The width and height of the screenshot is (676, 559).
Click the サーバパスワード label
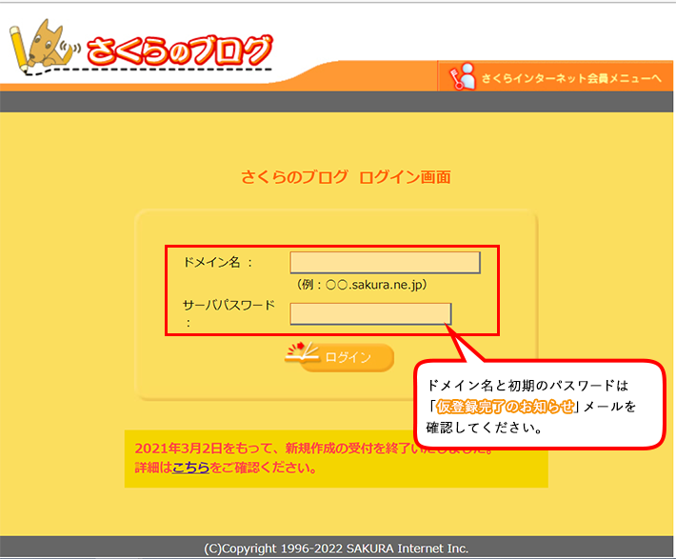(229, 313)
